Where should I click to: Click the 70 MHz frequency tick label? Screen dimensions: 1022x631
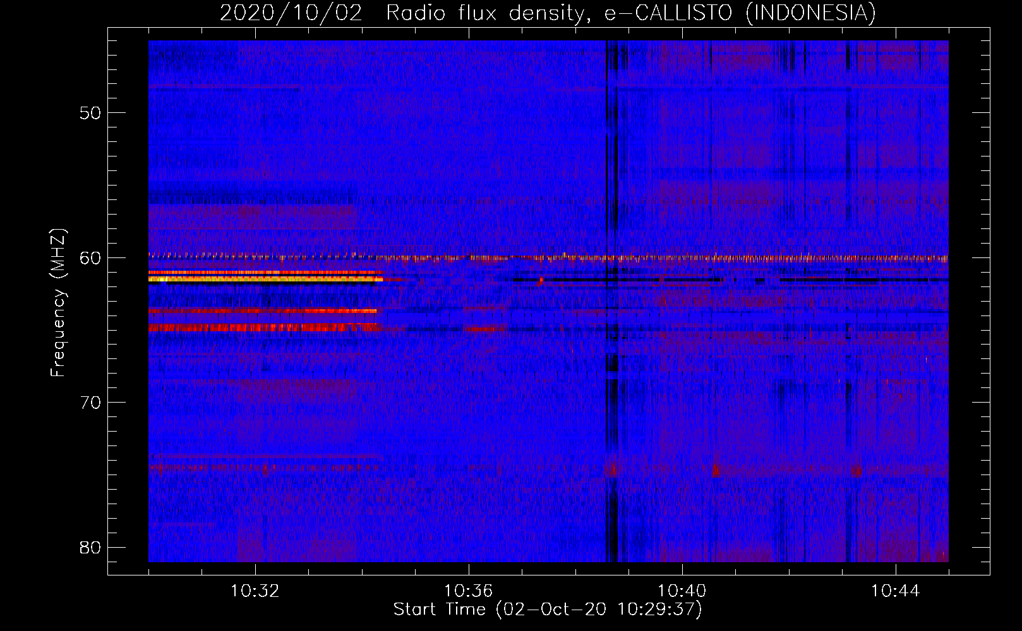(x=90, y=403)
